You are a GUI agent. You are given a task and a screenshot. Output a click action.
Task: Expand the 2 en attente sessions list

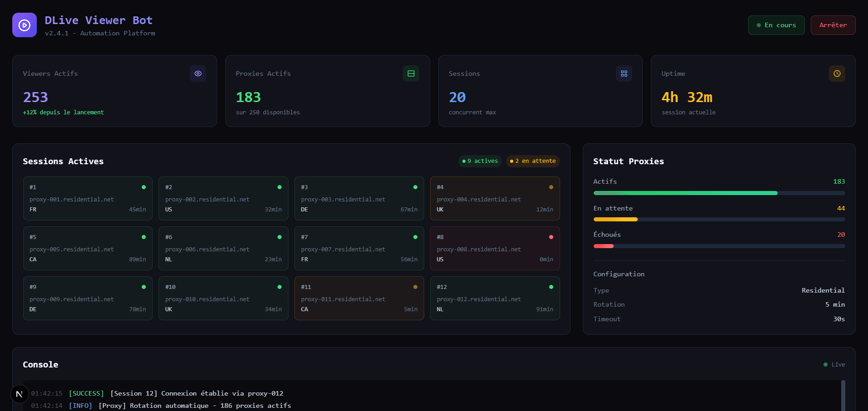pos(532,161)
